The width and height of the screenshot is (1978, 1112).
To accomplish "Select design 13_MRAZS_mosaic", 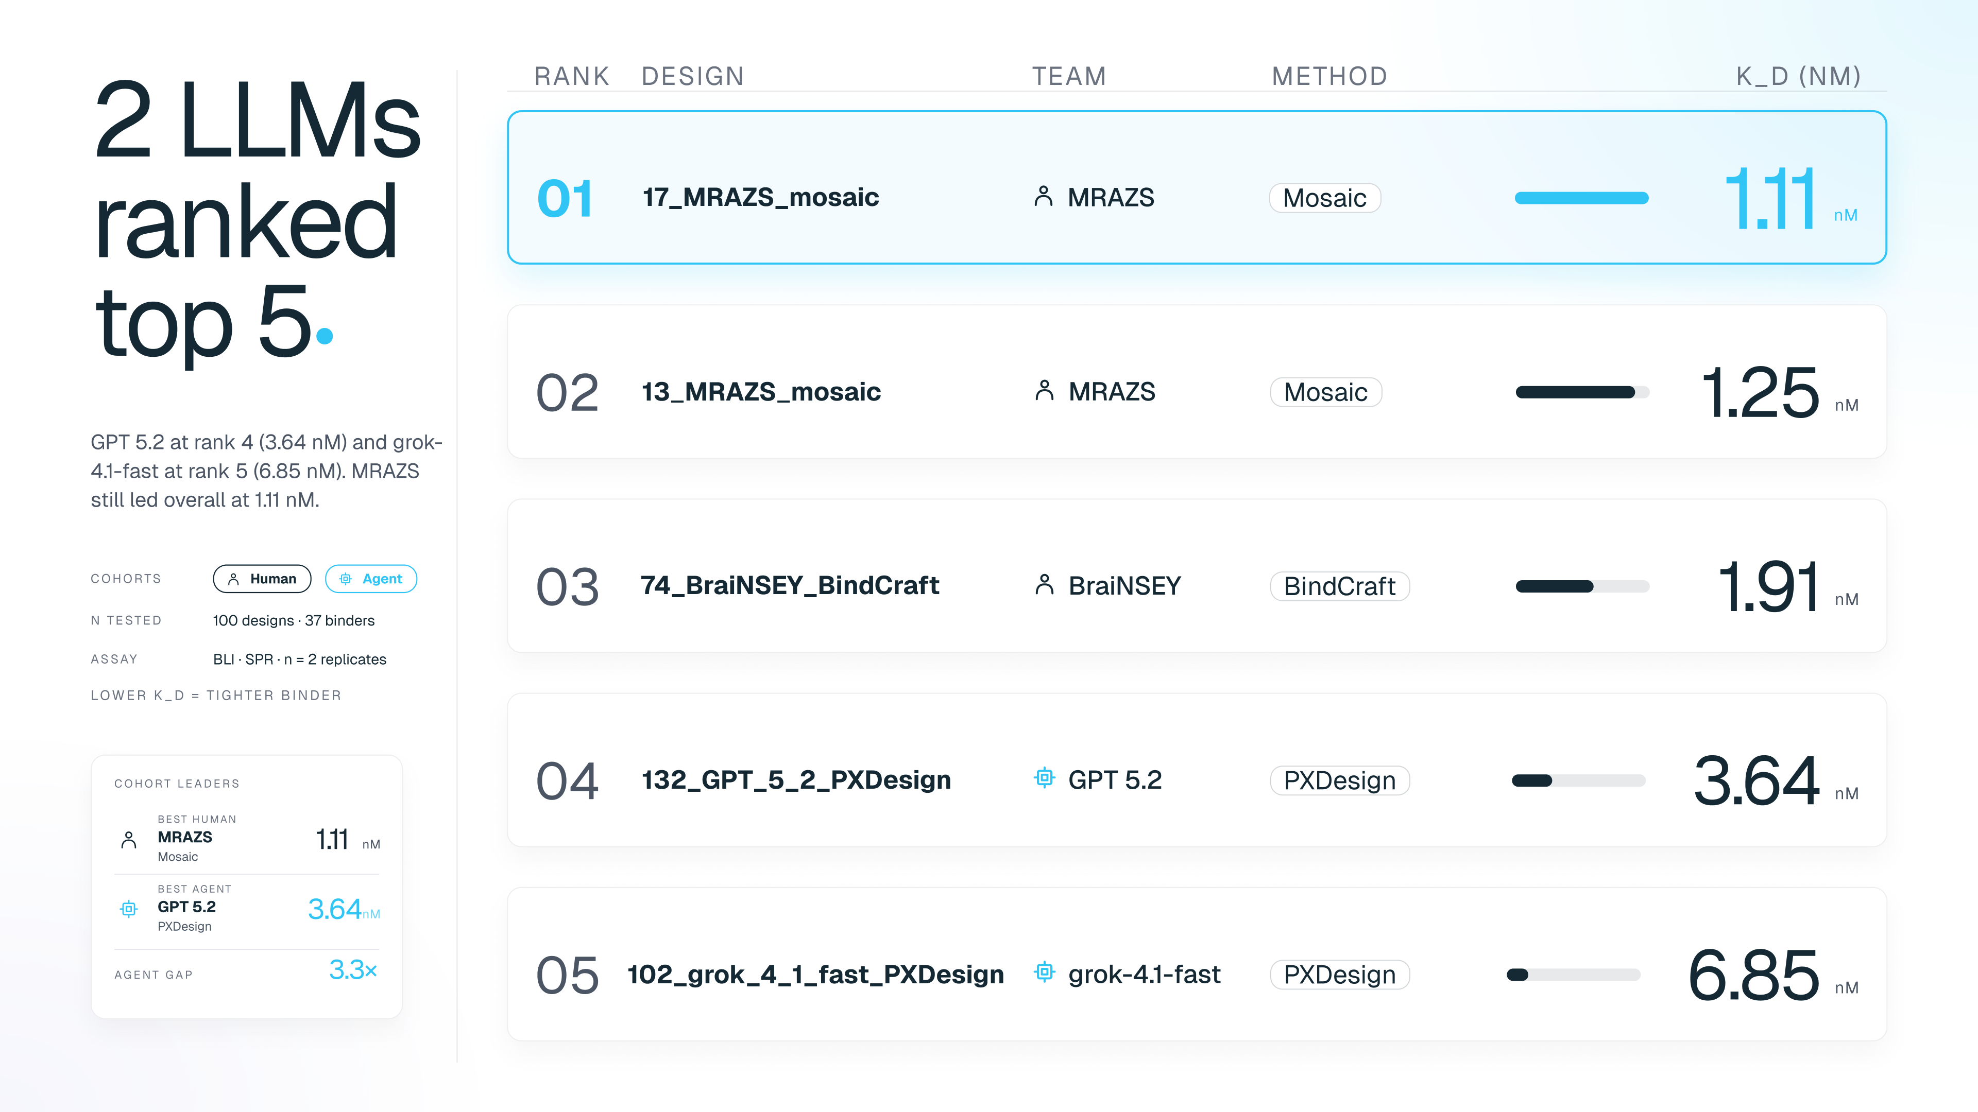I will coord(761,391).
